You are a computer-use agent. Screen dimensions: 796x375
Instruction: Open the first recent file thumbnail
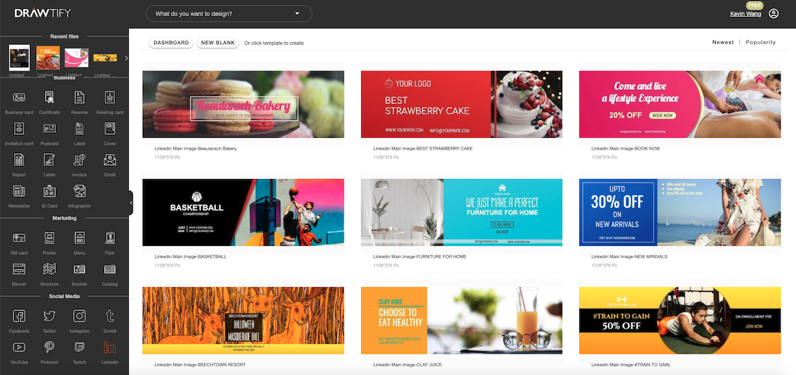(x=19, y=57)
